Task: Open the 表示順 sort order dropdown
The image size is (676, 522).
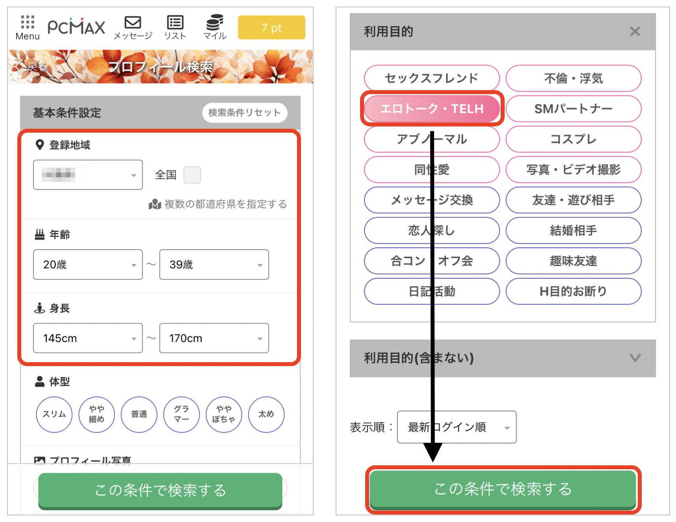Action: (x=457, y=427)
